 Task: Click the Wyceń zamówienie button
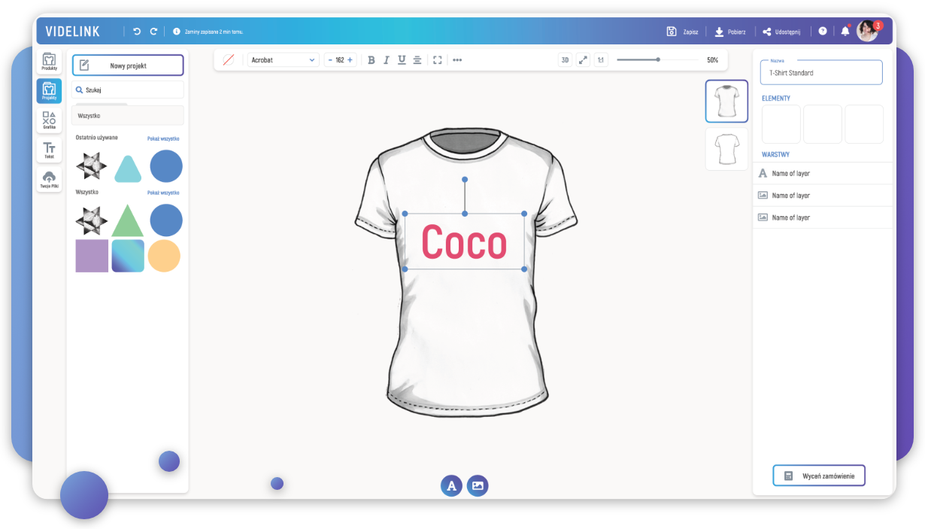819,476
